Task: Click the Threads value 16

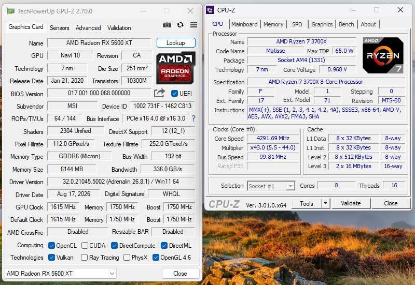Action: click(394, 186)
